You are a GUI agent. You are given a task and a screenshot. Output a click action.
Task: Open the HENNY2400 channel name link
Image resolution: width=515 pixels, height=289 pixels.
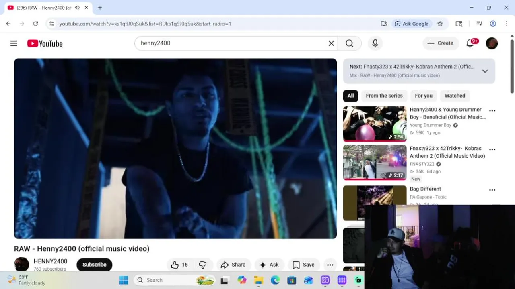[x=50, y=261]
